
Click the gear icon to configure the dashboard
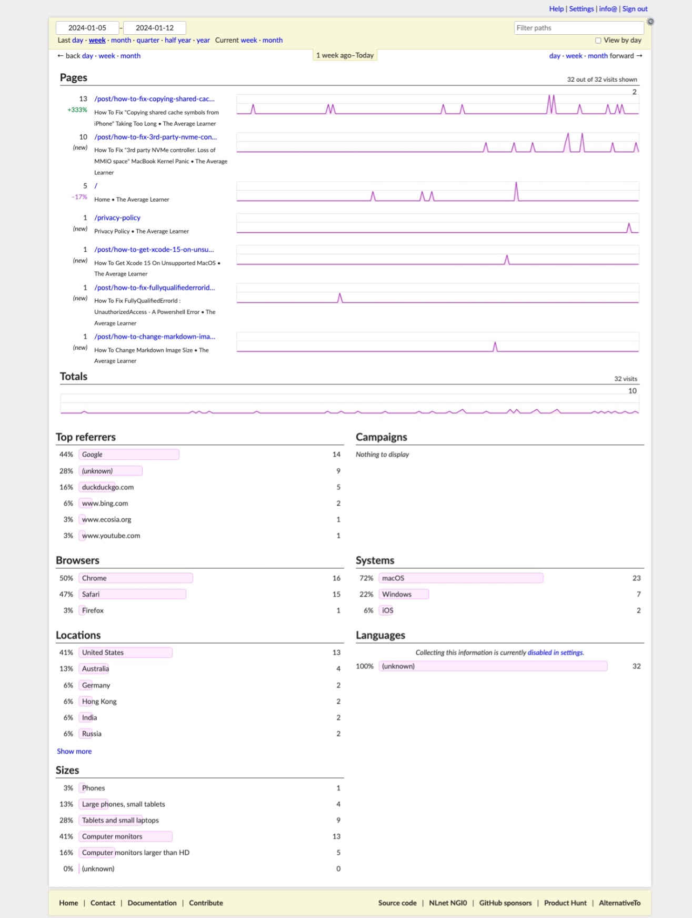pyautogui.click(x=650, y=22)
